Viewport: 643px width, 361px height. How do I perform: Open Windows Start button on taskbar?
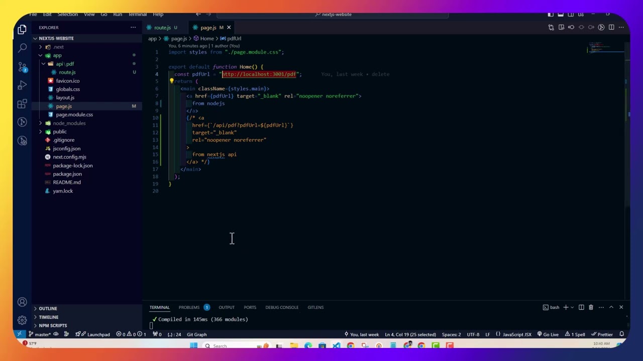(x=193, y=345)
